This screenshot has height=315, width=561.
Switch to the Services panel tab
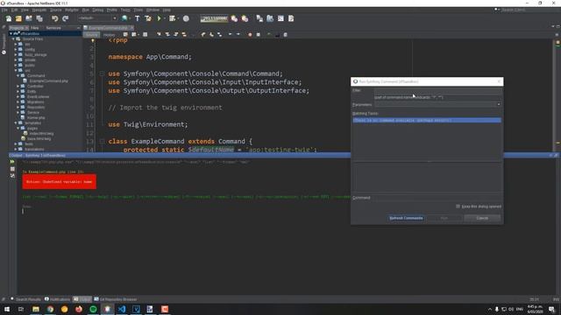pos(53,28)
